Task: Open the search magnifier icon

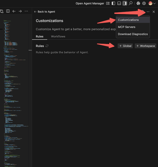Action: coord(131,3)
